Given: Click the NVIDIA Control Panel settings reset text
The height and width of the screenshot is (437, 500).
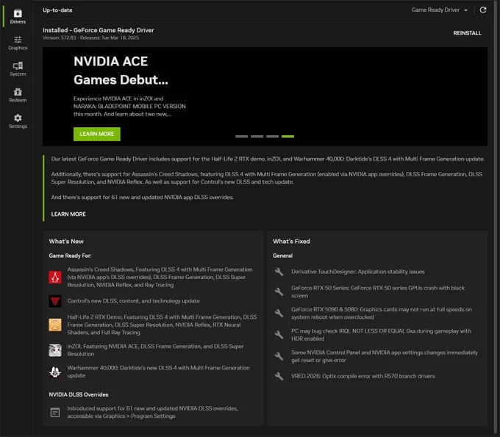Looking at the screenshot, I should [x=385, y=356].
